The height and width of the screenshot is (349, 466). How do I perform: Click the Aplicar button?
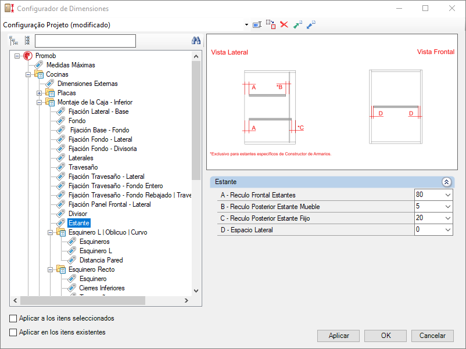[339, 336]
